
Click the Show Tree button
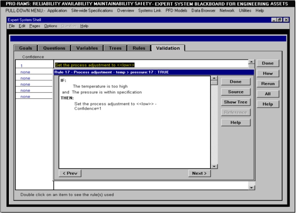click(236, 102)
